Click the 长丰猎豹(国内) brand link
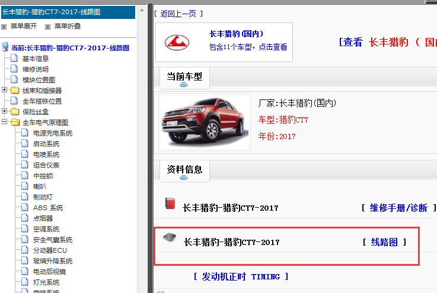 pos(237,34)
